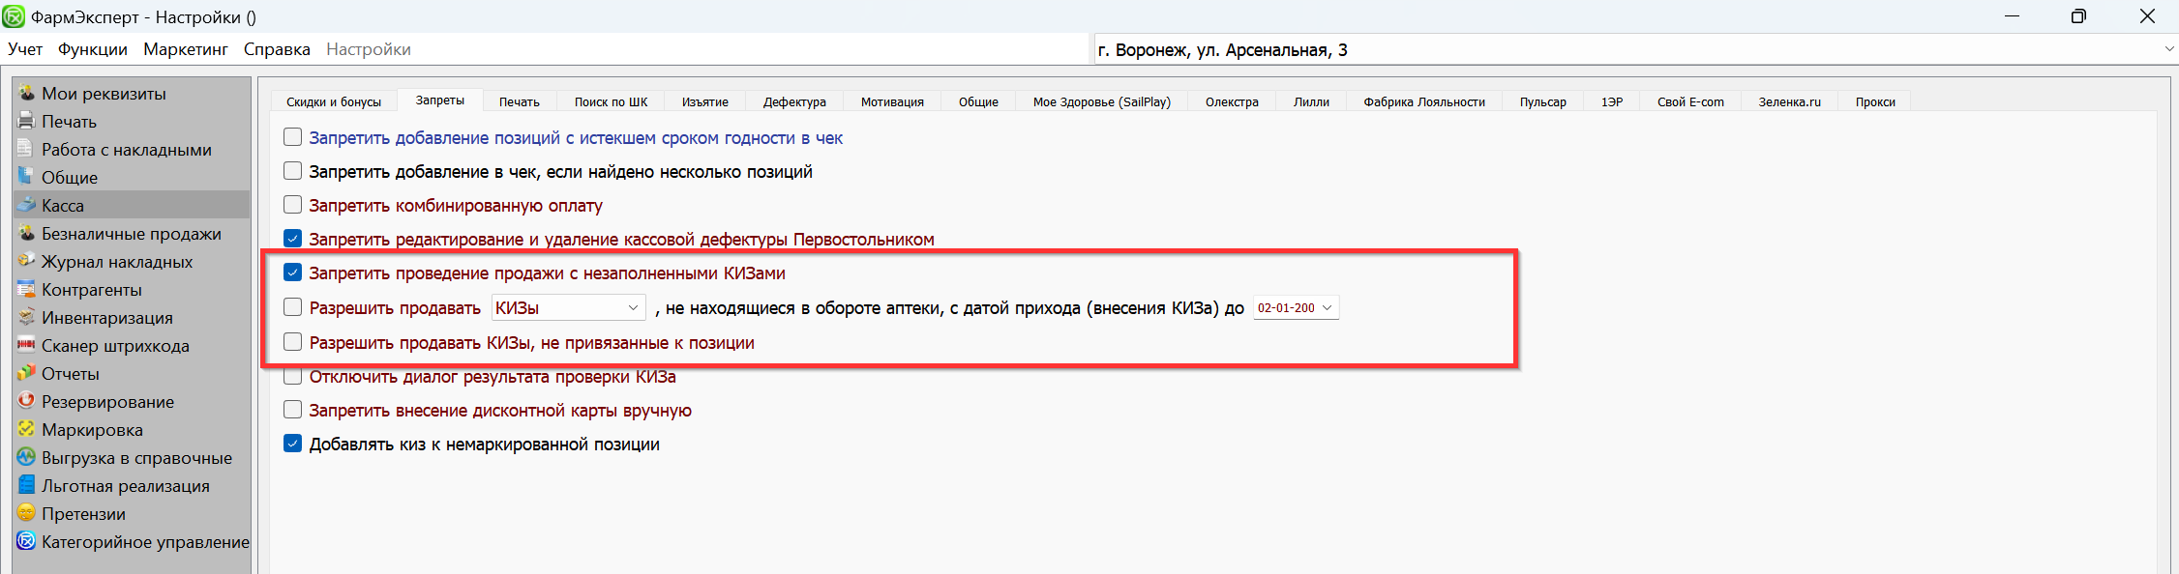The width and height of the screenshot is (2179, 574).
Task: Click the Претензии smiley face icon
Action: [26, 514]
